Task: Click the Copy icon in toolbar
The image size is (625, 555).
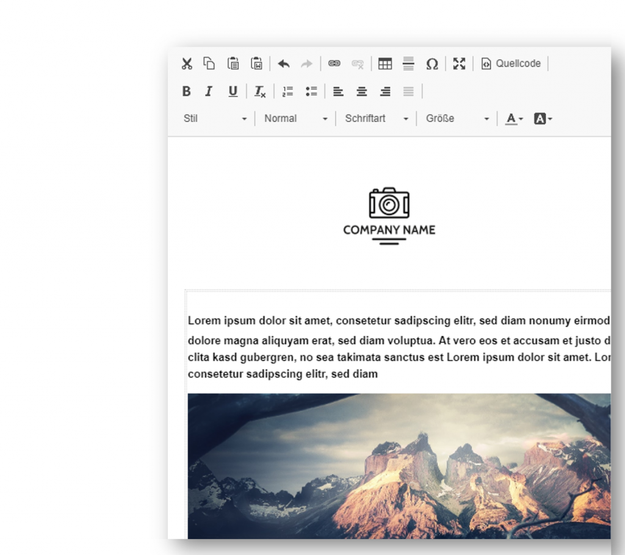Action: 209,63
